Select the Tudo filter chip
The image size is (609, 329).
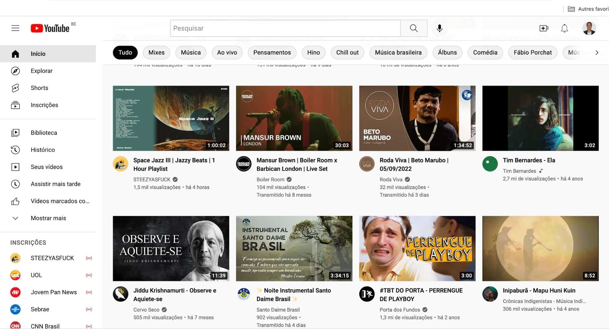(x=125, y=53)
